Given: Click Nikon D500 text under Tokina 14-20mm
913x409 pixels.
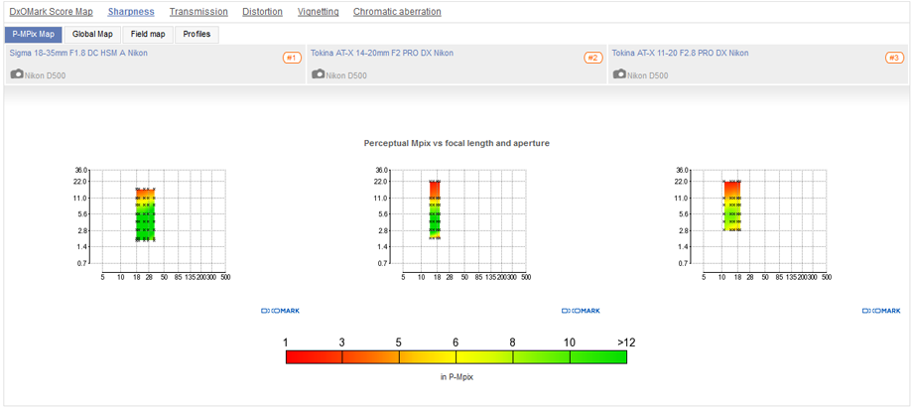Looking at the screenshot, I should pos(346,75).
